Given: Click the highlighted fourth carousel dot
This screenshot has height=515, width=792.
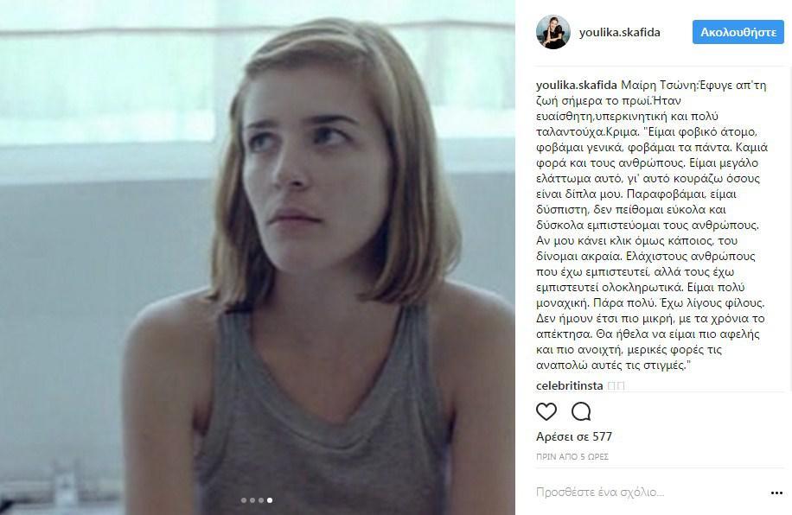Looking at the screenshot, I should click(270, 500).
